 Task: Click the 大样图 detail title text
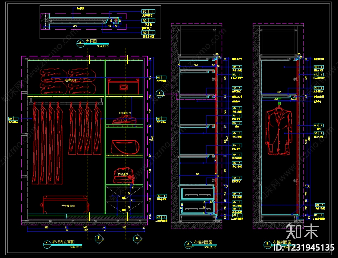(x=91, y=41)
